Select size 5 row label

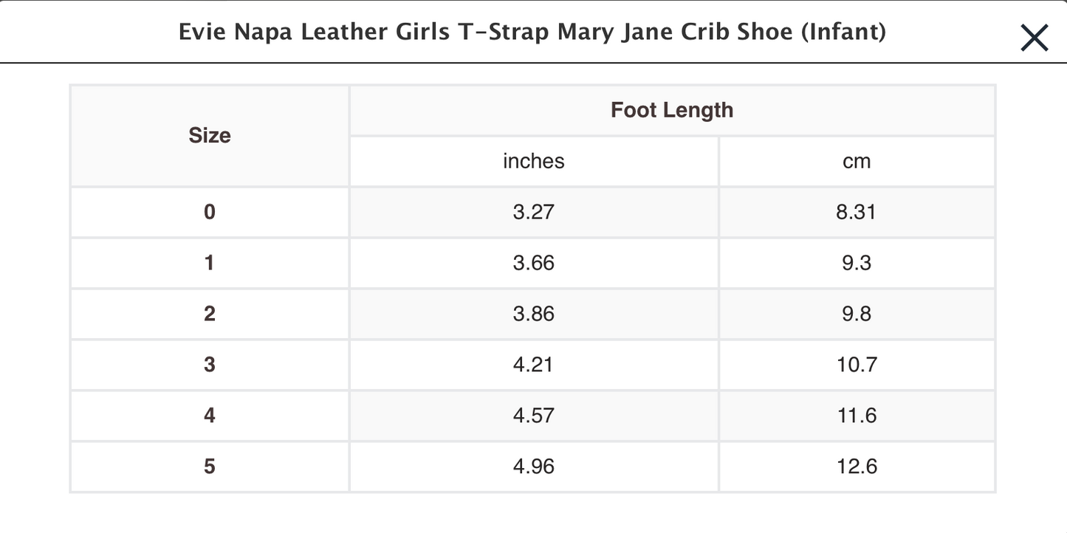(x=210, y=467)
